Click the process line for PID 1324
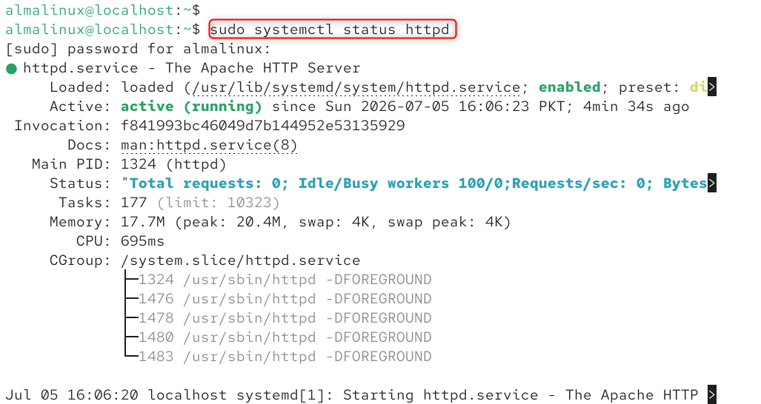 tap(285, 280)
